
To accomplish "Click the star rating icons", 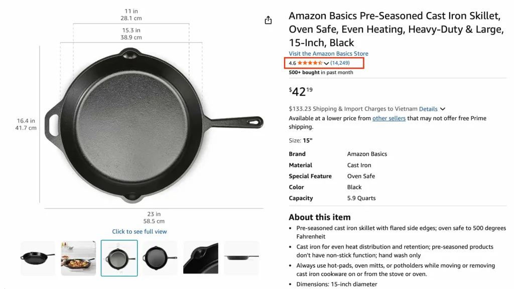I will (x=310, y=63).
